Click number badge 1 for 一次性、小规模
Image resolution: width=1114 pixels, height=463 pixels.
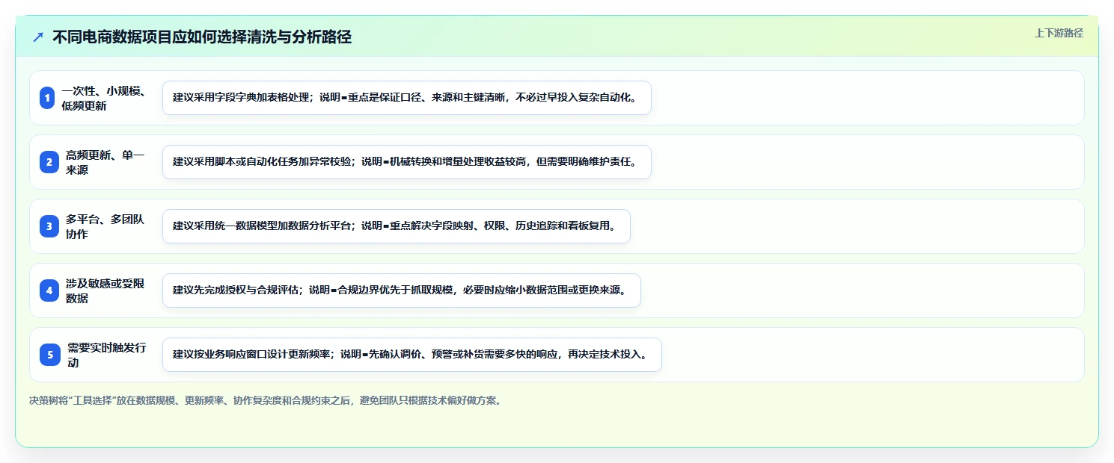(47, 98)
